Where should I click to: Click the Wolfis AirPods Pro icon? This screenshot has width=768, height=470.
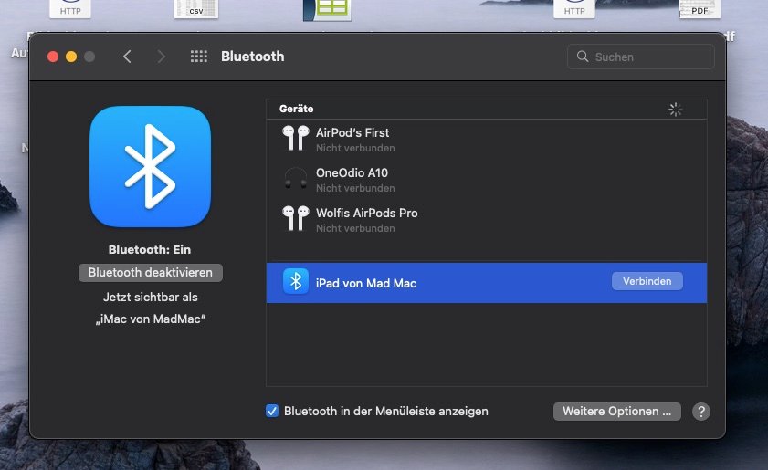click(295, 219)
